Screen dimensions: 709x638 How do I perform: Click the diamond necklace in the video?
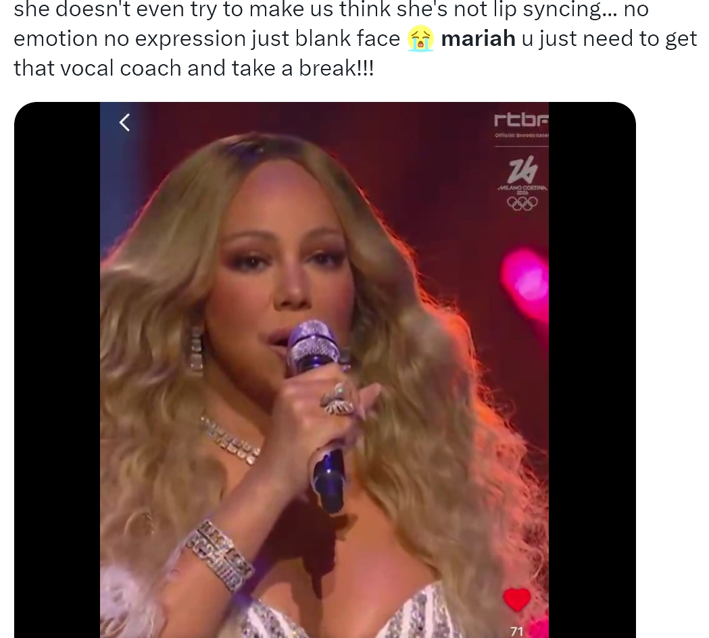[x=230, y=440]
